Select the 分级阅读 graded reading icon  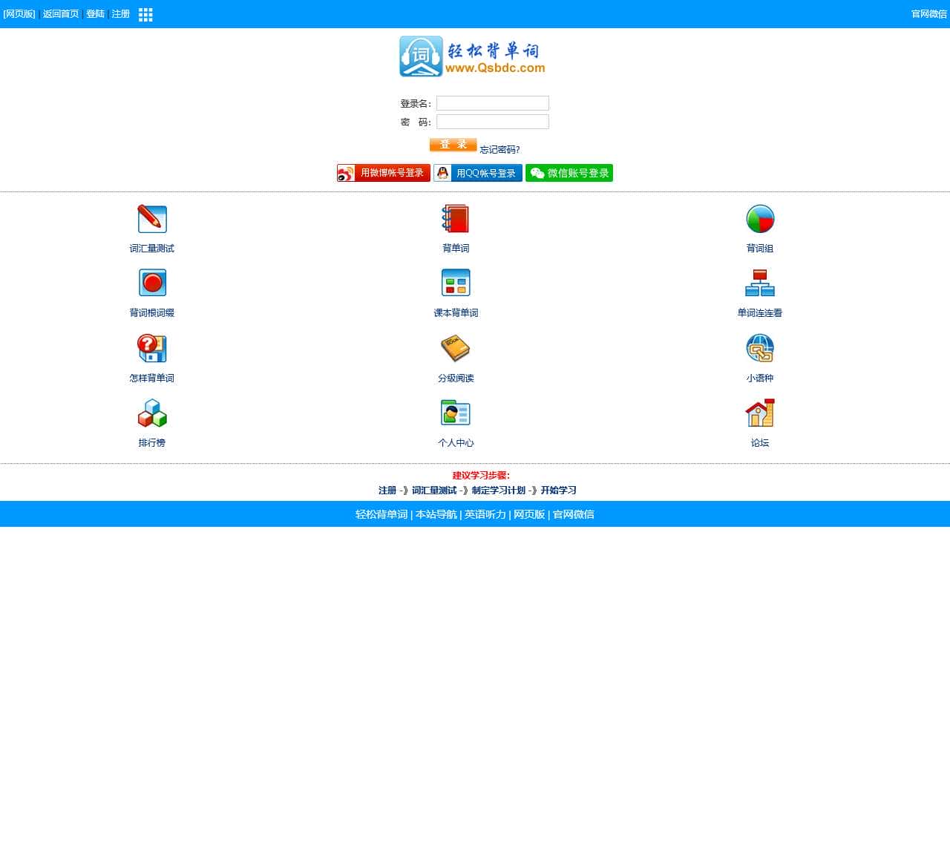coord(455,347)
